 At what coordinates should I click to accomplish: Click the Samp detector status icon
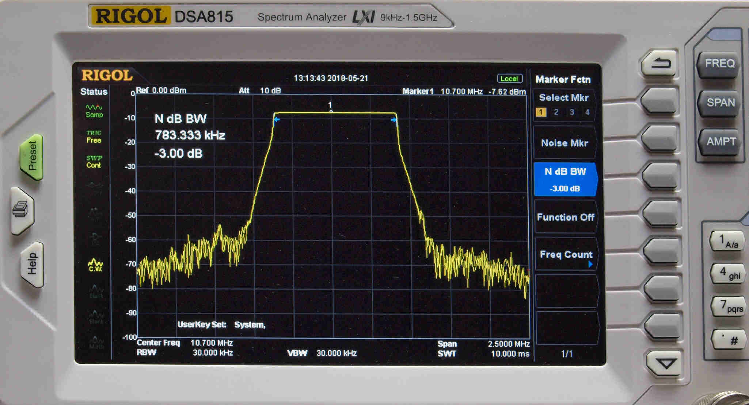click(x=94, y=111)
